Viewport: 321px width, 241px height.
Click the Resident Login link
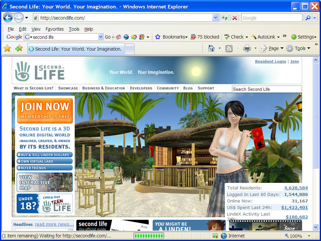[x=270, y=61]
